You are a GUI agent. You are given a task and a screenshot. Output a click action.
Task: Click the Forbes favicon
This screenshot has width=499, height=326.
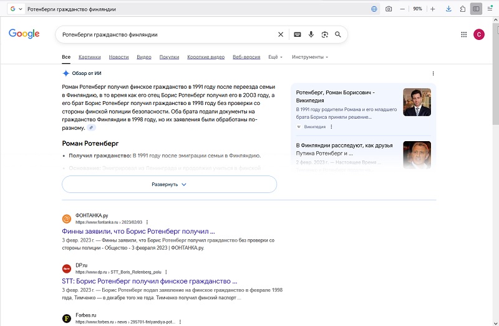point(67,319)
